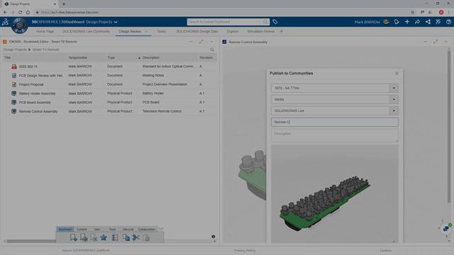Click the Copy icon in the bottom toolbar
Screen dimensions: 454x255
[126, 238]
